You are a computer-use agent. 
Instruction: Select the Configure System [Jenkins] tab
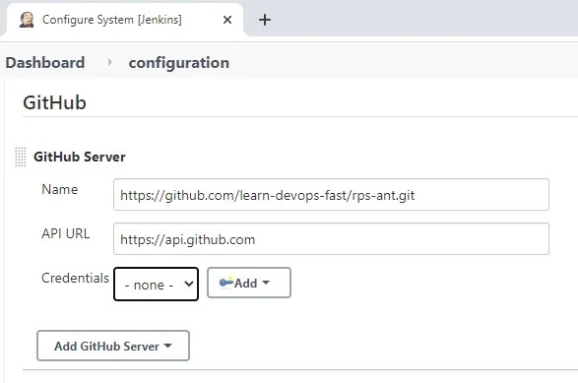click(124, 20)
